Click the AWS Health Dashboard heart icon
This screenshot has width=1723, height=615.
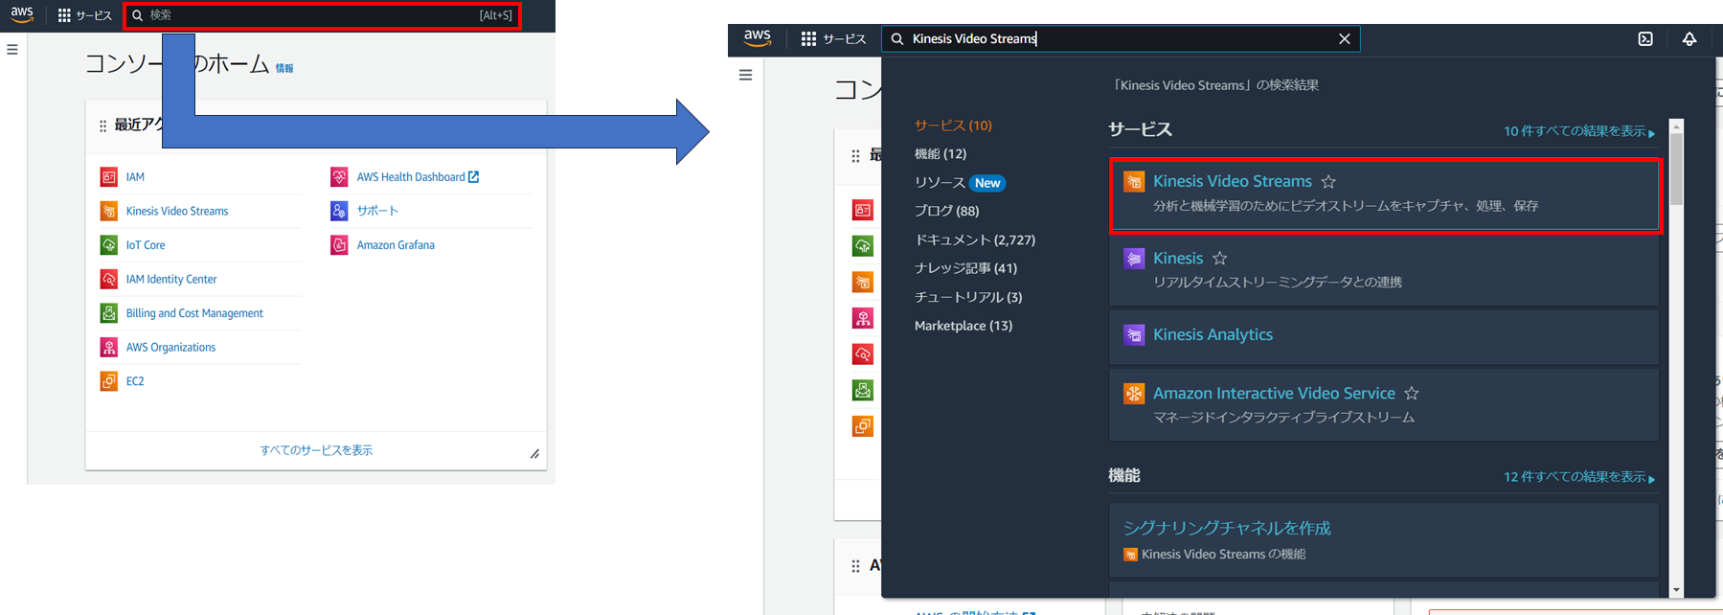coord(339,177)
